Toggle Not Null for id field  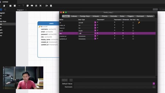(133, 22)
